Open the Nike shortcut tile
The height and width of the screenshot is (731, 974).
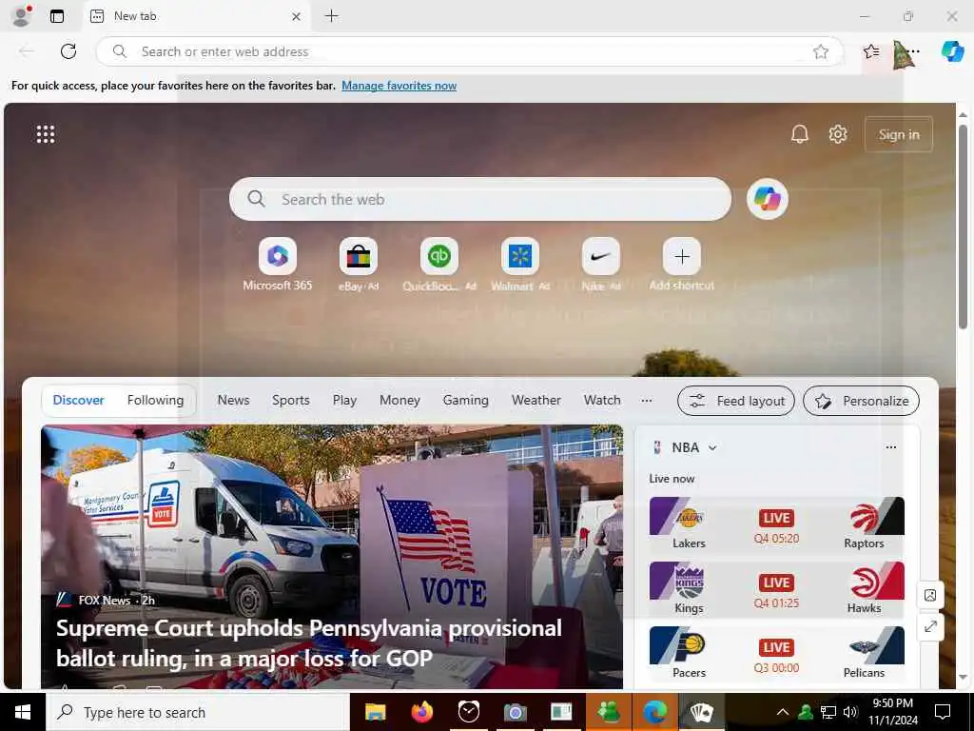pos(601,265)
